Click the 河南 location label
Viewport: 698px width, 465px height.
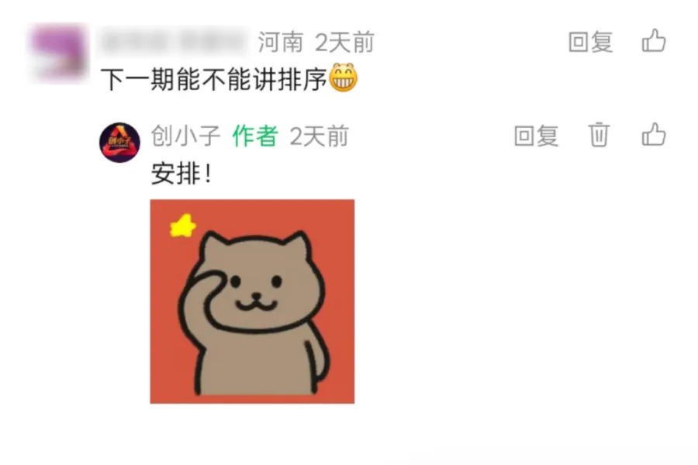click(281, 43)
